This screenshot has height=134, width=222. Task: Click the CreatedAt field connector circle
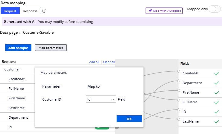pos(179,71)
